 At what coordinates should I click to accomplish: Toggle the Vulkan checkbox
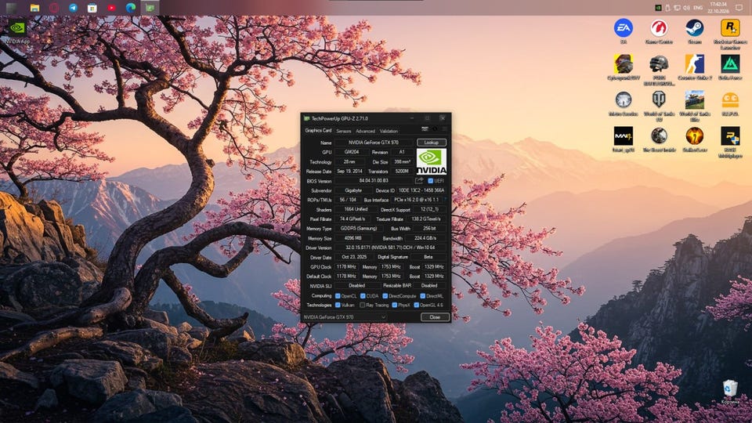(338, 305)
